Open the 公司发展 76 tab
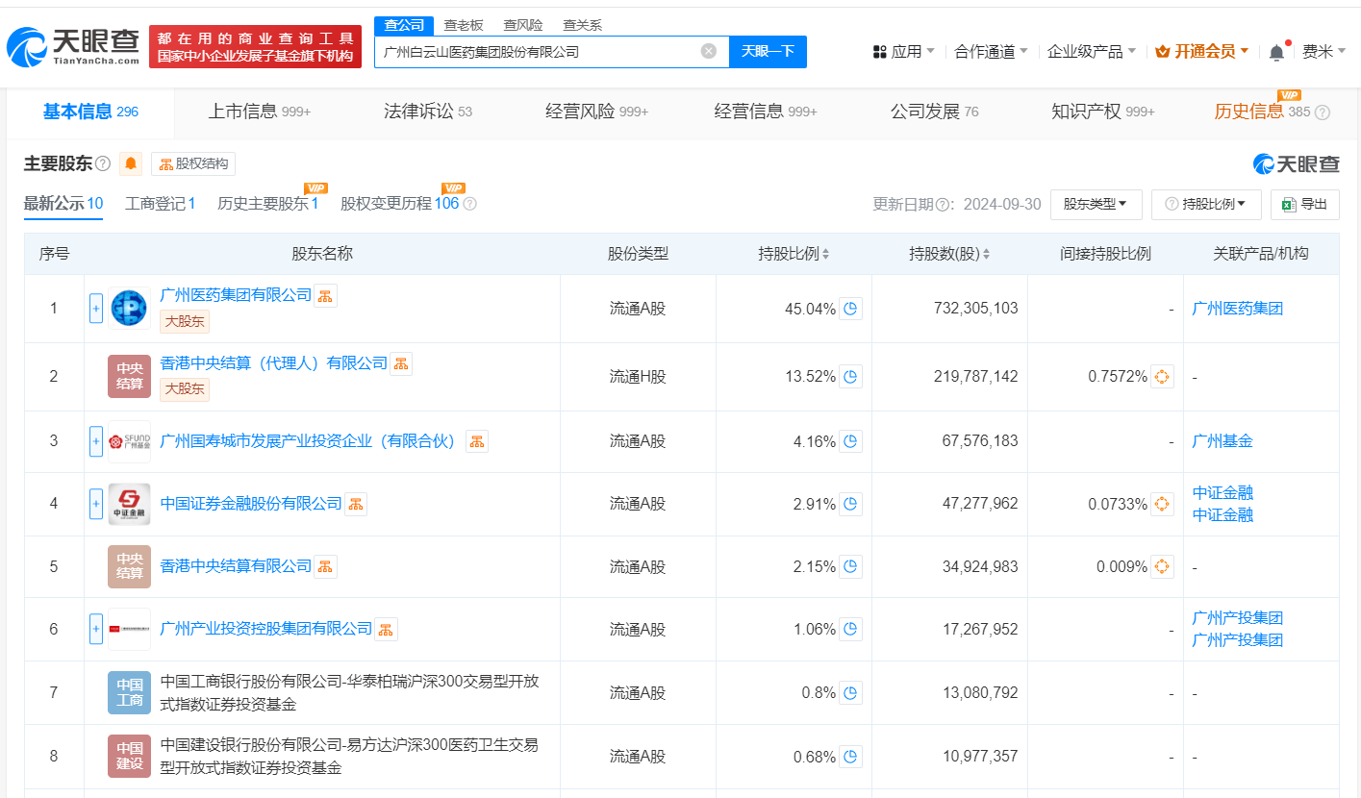 pyautogui.click(x=935, y=112)
